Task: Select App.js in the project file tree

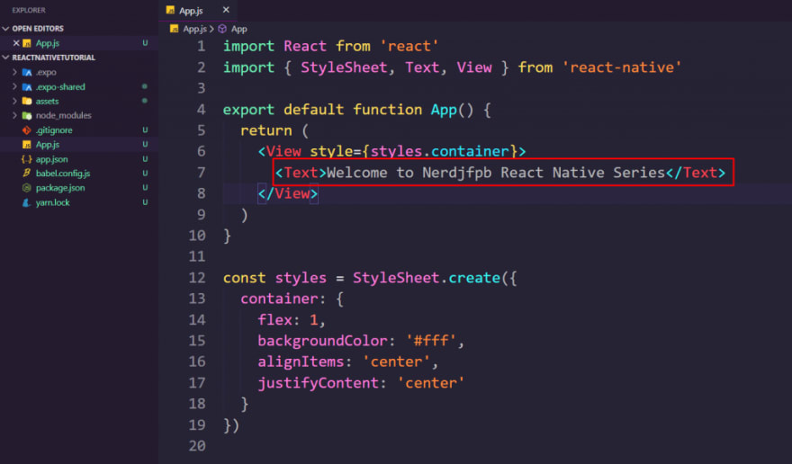Action: pos(48,145)
